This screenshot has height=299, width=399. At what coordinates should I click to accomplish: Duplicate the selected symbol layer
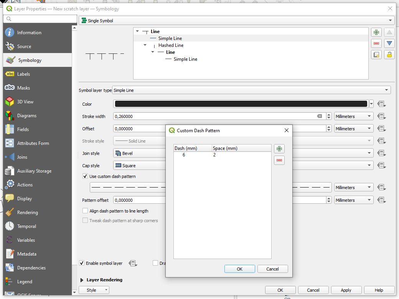(x=376, y=55)
